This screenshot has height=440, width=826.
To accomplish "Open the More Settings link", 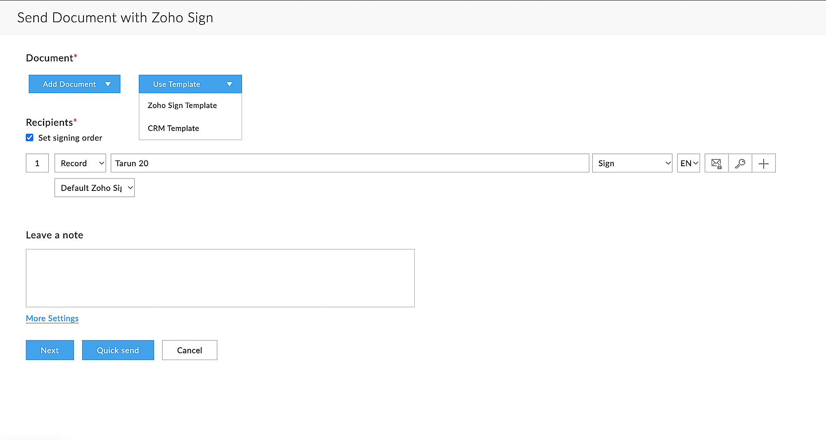I will [x=52, y=318].
